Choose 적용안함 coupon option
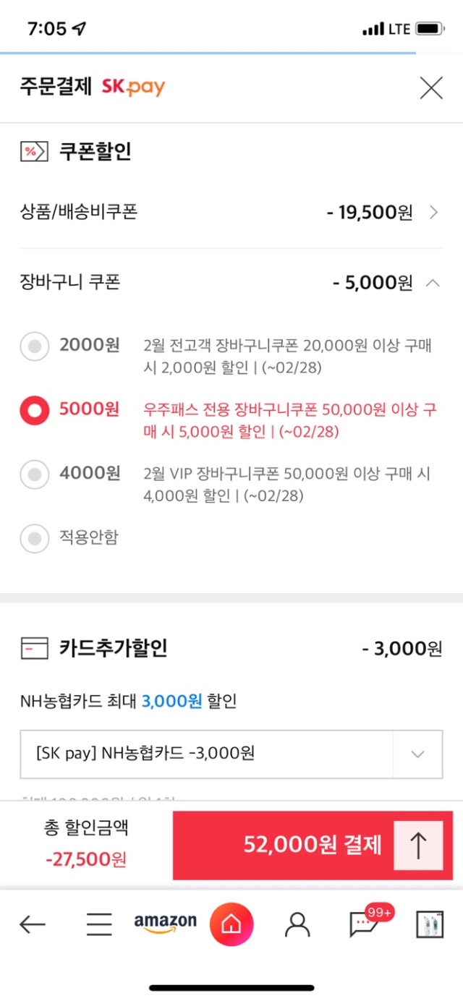The height and width of the screenshot is (1001, 463). (x=34, y=538)
